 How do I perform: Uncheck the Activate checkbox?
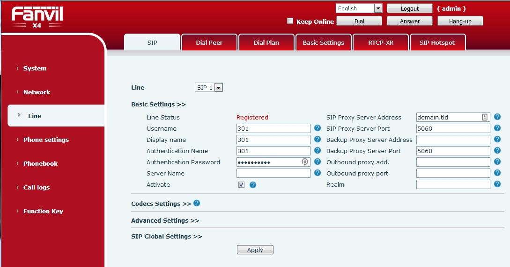241,185
